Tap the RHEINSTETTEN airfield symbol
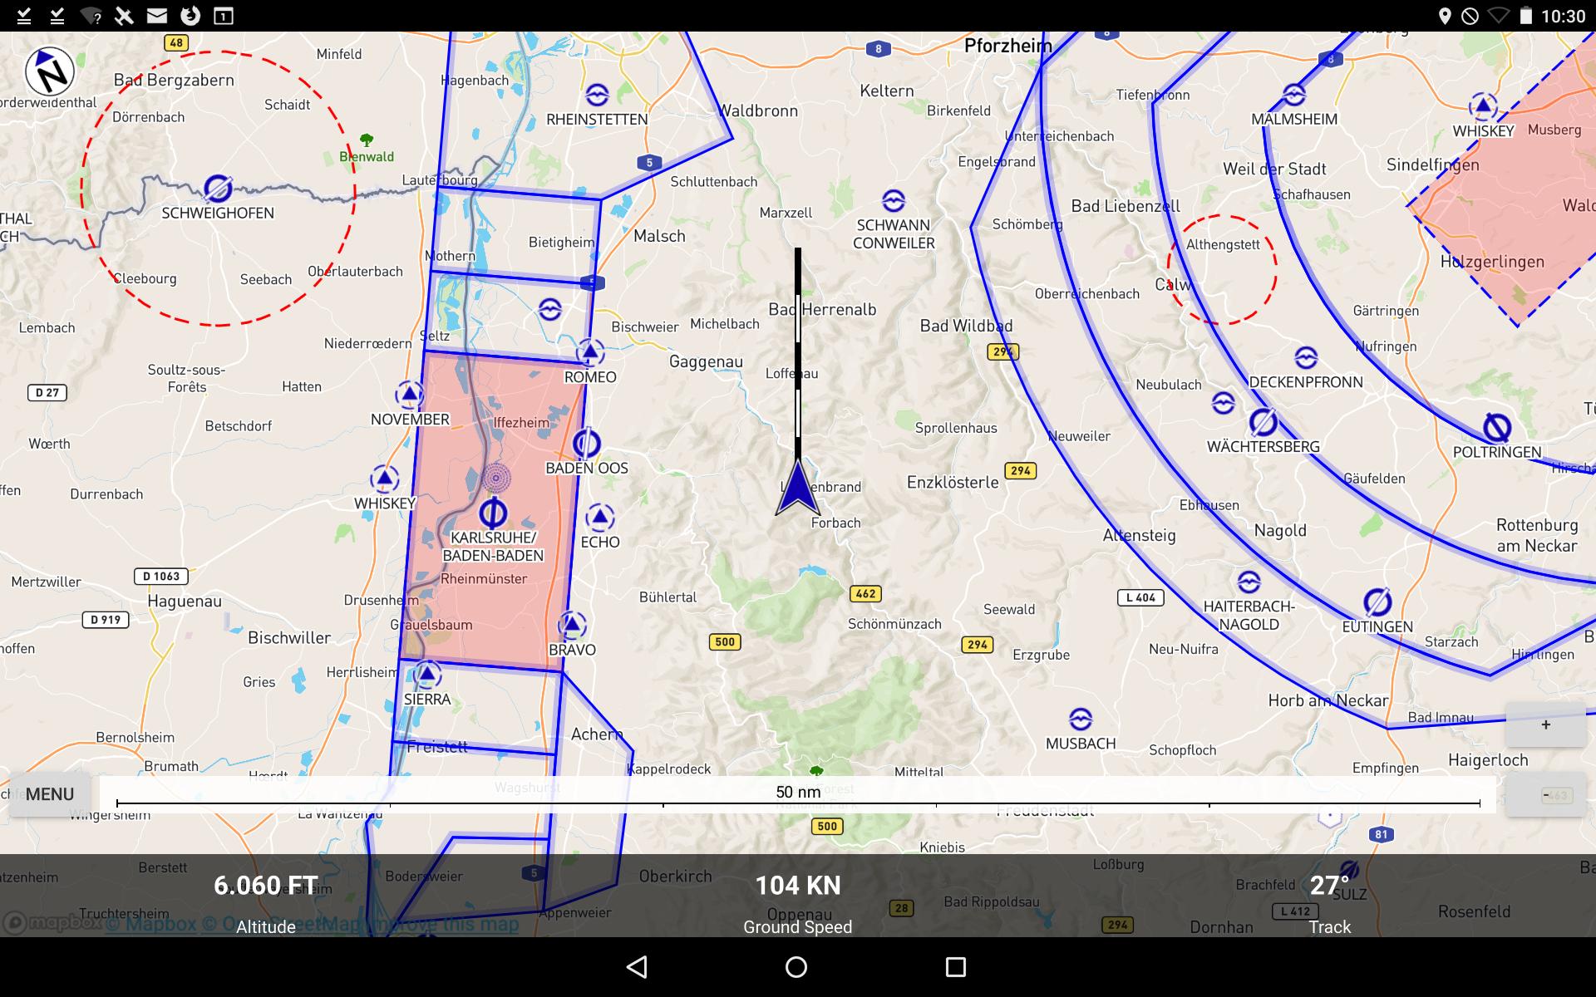This screenshot has height=997, width=1596. 597,95
